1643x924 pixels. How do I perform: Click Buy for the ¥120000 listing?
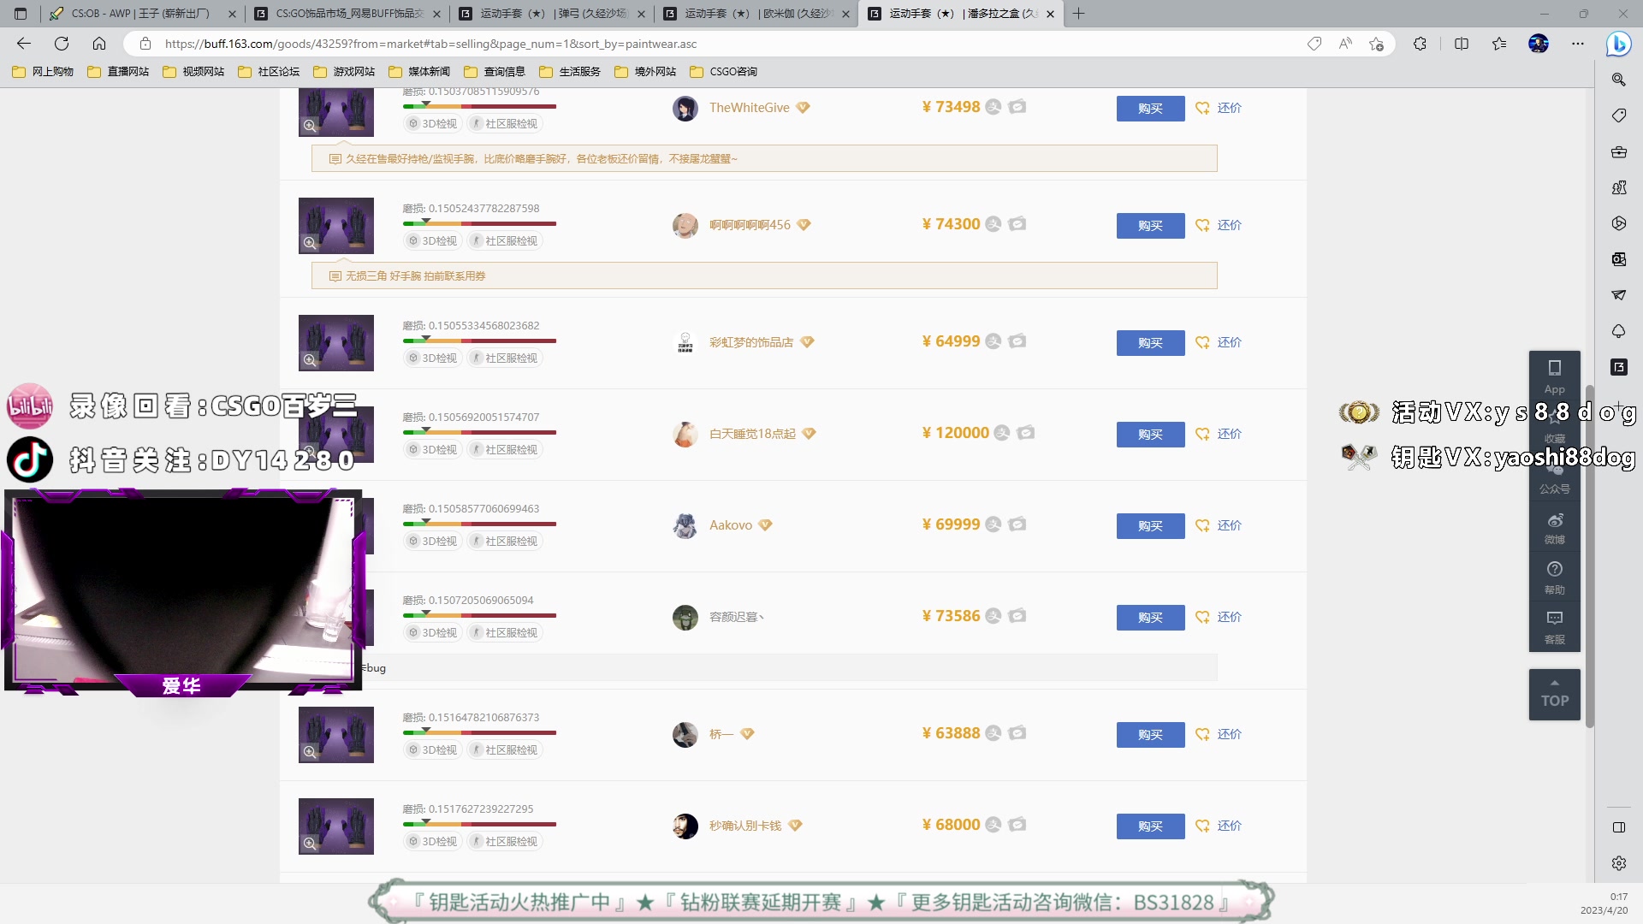pos(1150,435)
